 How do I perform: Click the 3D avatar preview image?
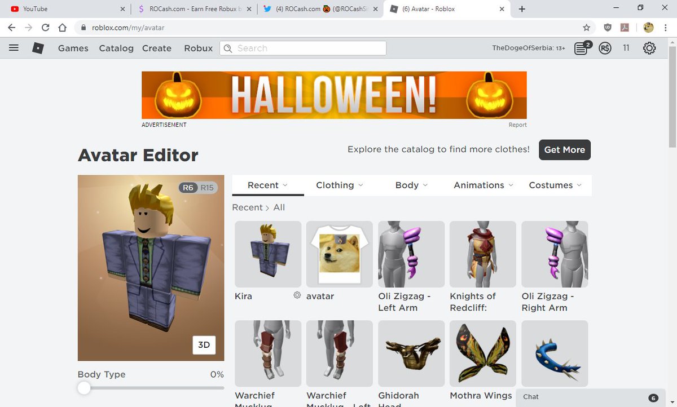click(x=151, y=268)
